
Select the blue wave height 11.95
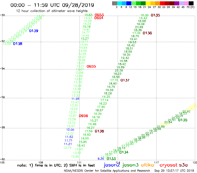point(75,99)
